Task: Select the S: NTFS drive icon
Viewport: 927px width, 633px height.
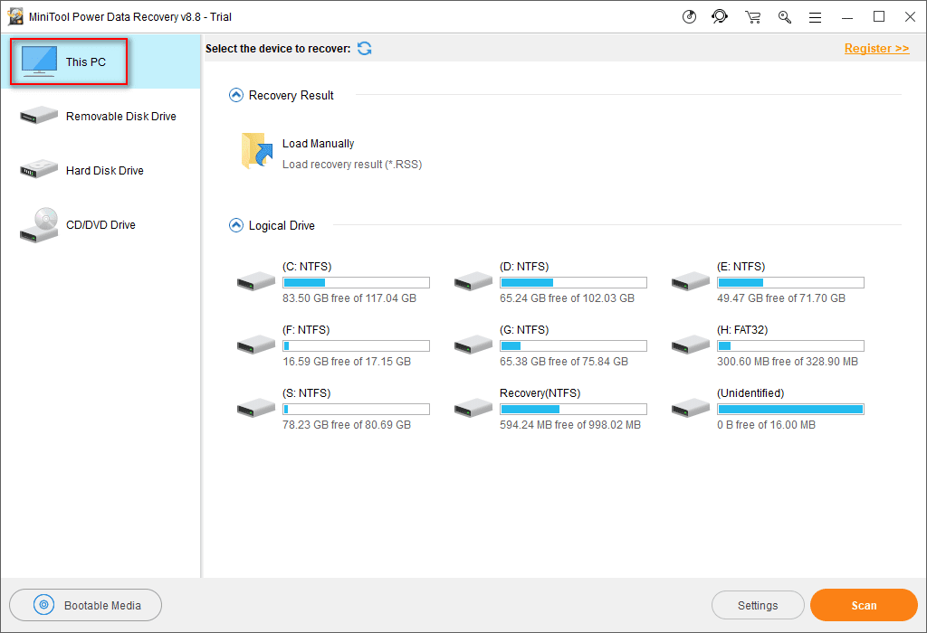Action: coord(256,408)
